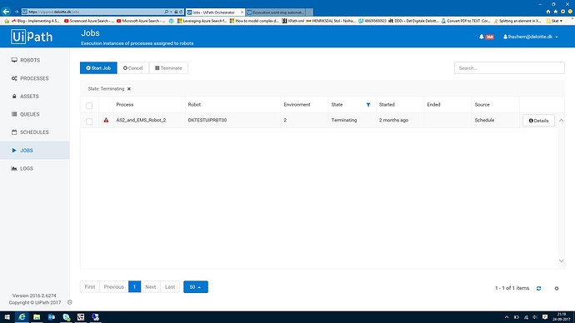Viewport: 575px width, 323px height.
Task: Switch to Execution wont stop browser tab
Action: click(276, 12)
